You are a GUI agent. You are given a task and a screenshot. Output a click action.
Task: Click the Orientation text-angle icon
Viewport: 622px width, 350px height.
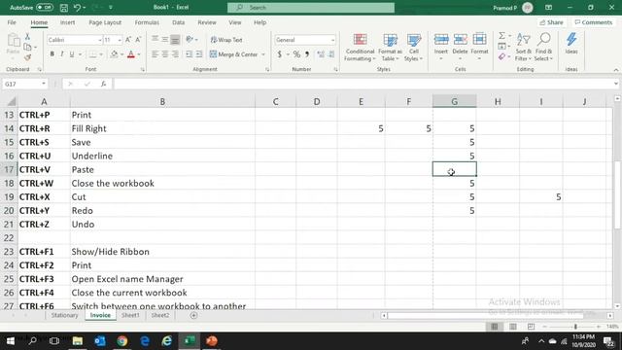(x=190, y=39)
